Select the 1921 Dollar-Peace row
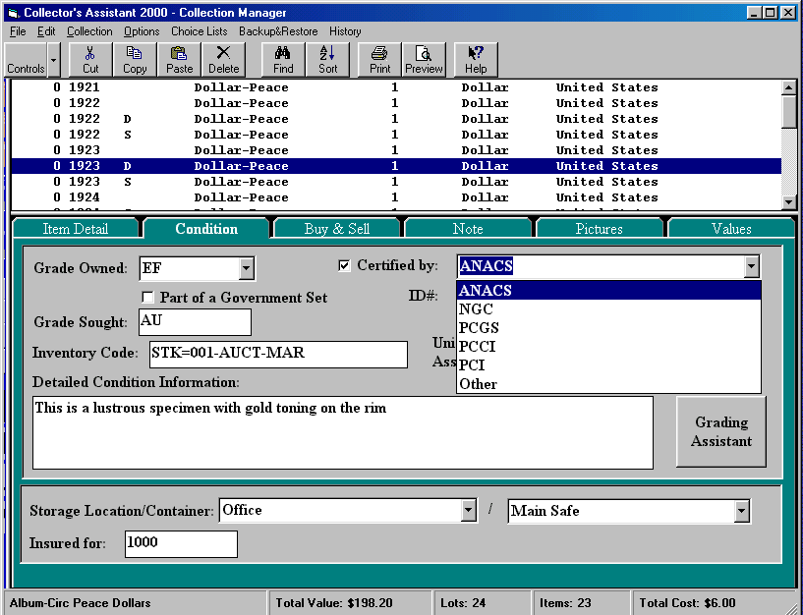 [396, 87]
